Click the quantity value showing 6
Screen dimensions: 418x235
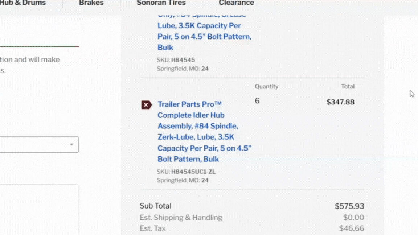[257, 101]
